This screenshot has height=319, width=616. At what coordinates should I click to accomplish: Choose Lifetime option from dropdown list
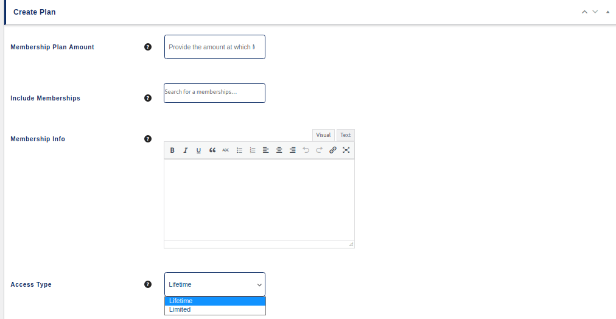pos(215,301)
